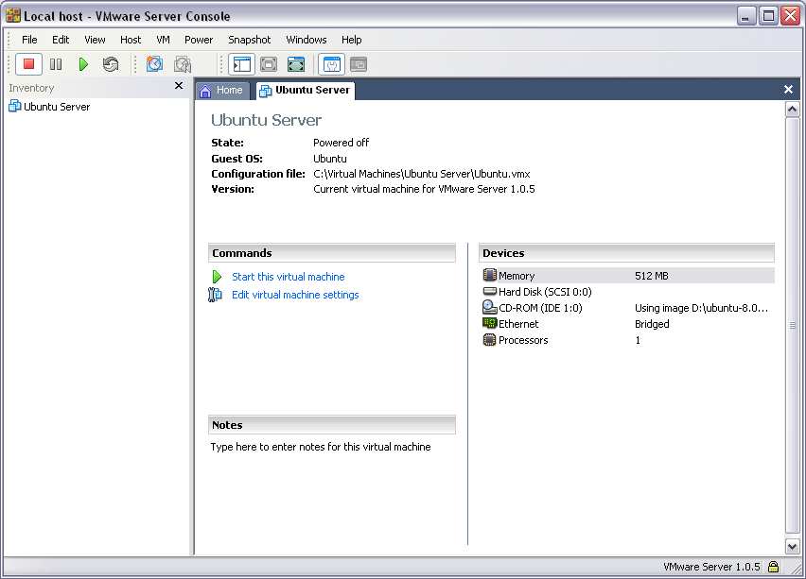Select the Processors device row
806x579 pixels.
(627, 340)
